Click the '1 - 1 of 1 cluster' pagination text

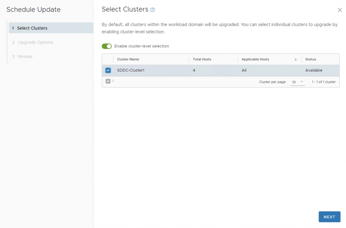coord(323,82)
